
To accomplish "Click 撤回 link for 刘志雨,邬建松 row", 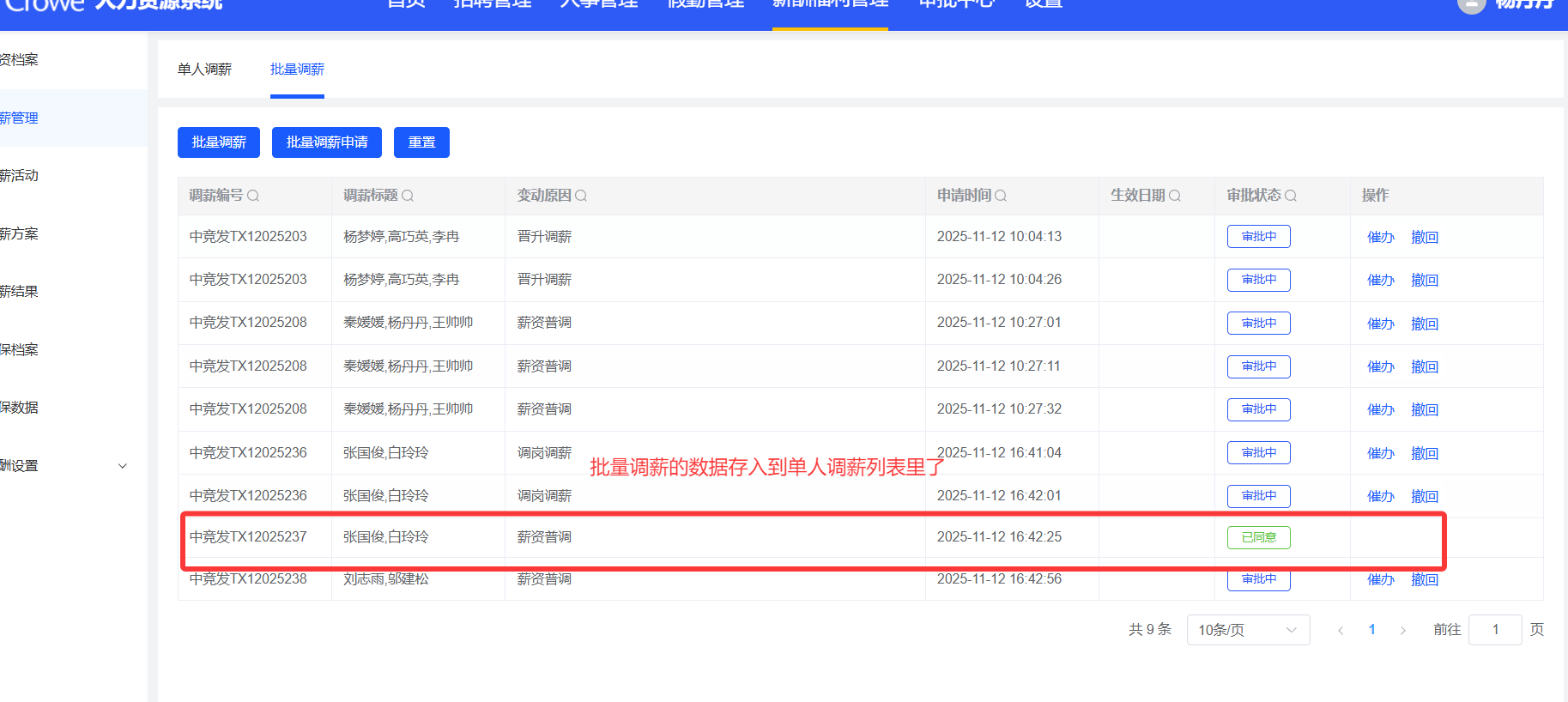I will pos(1425,580).
